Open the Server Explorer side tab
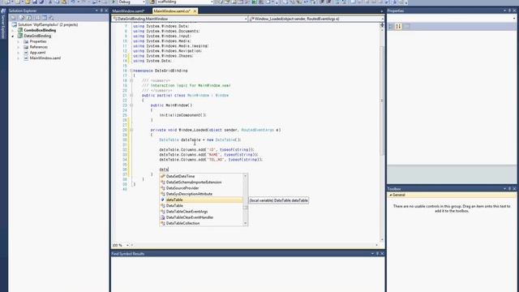The image size is (519, 292). (x=3, y=24)
